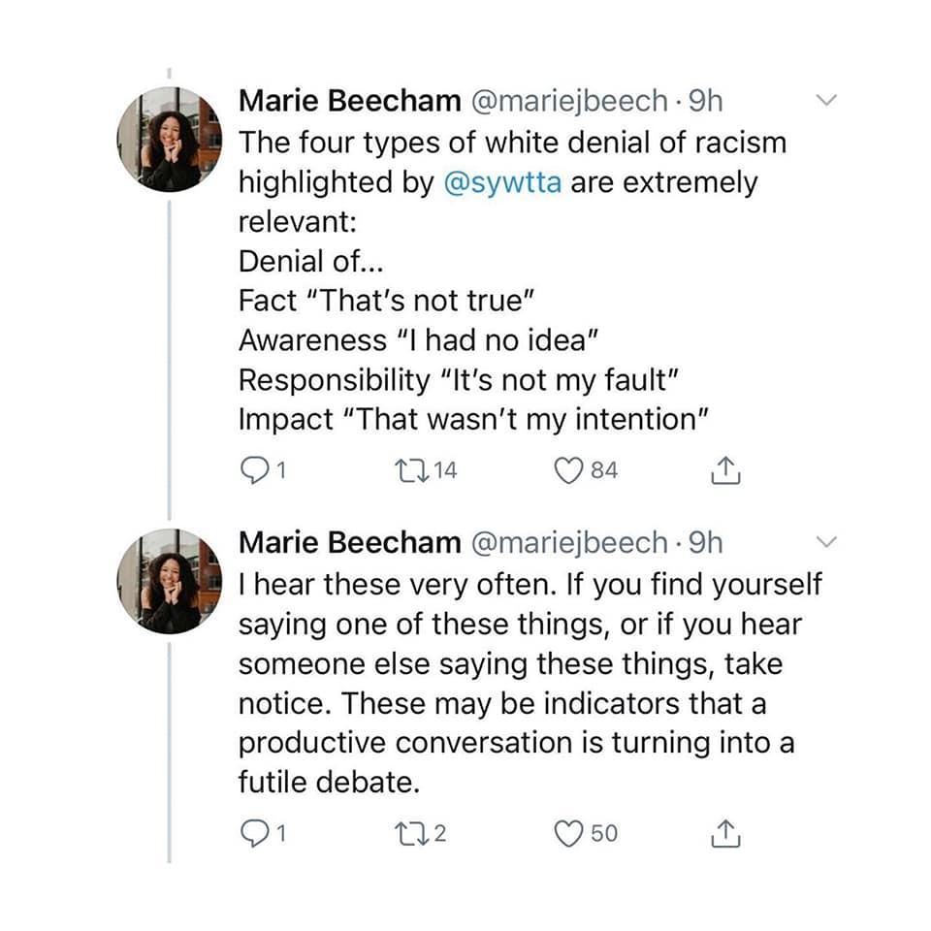
Task: Click the 9h timestamp of first tweet
Action: click(705, 100)
